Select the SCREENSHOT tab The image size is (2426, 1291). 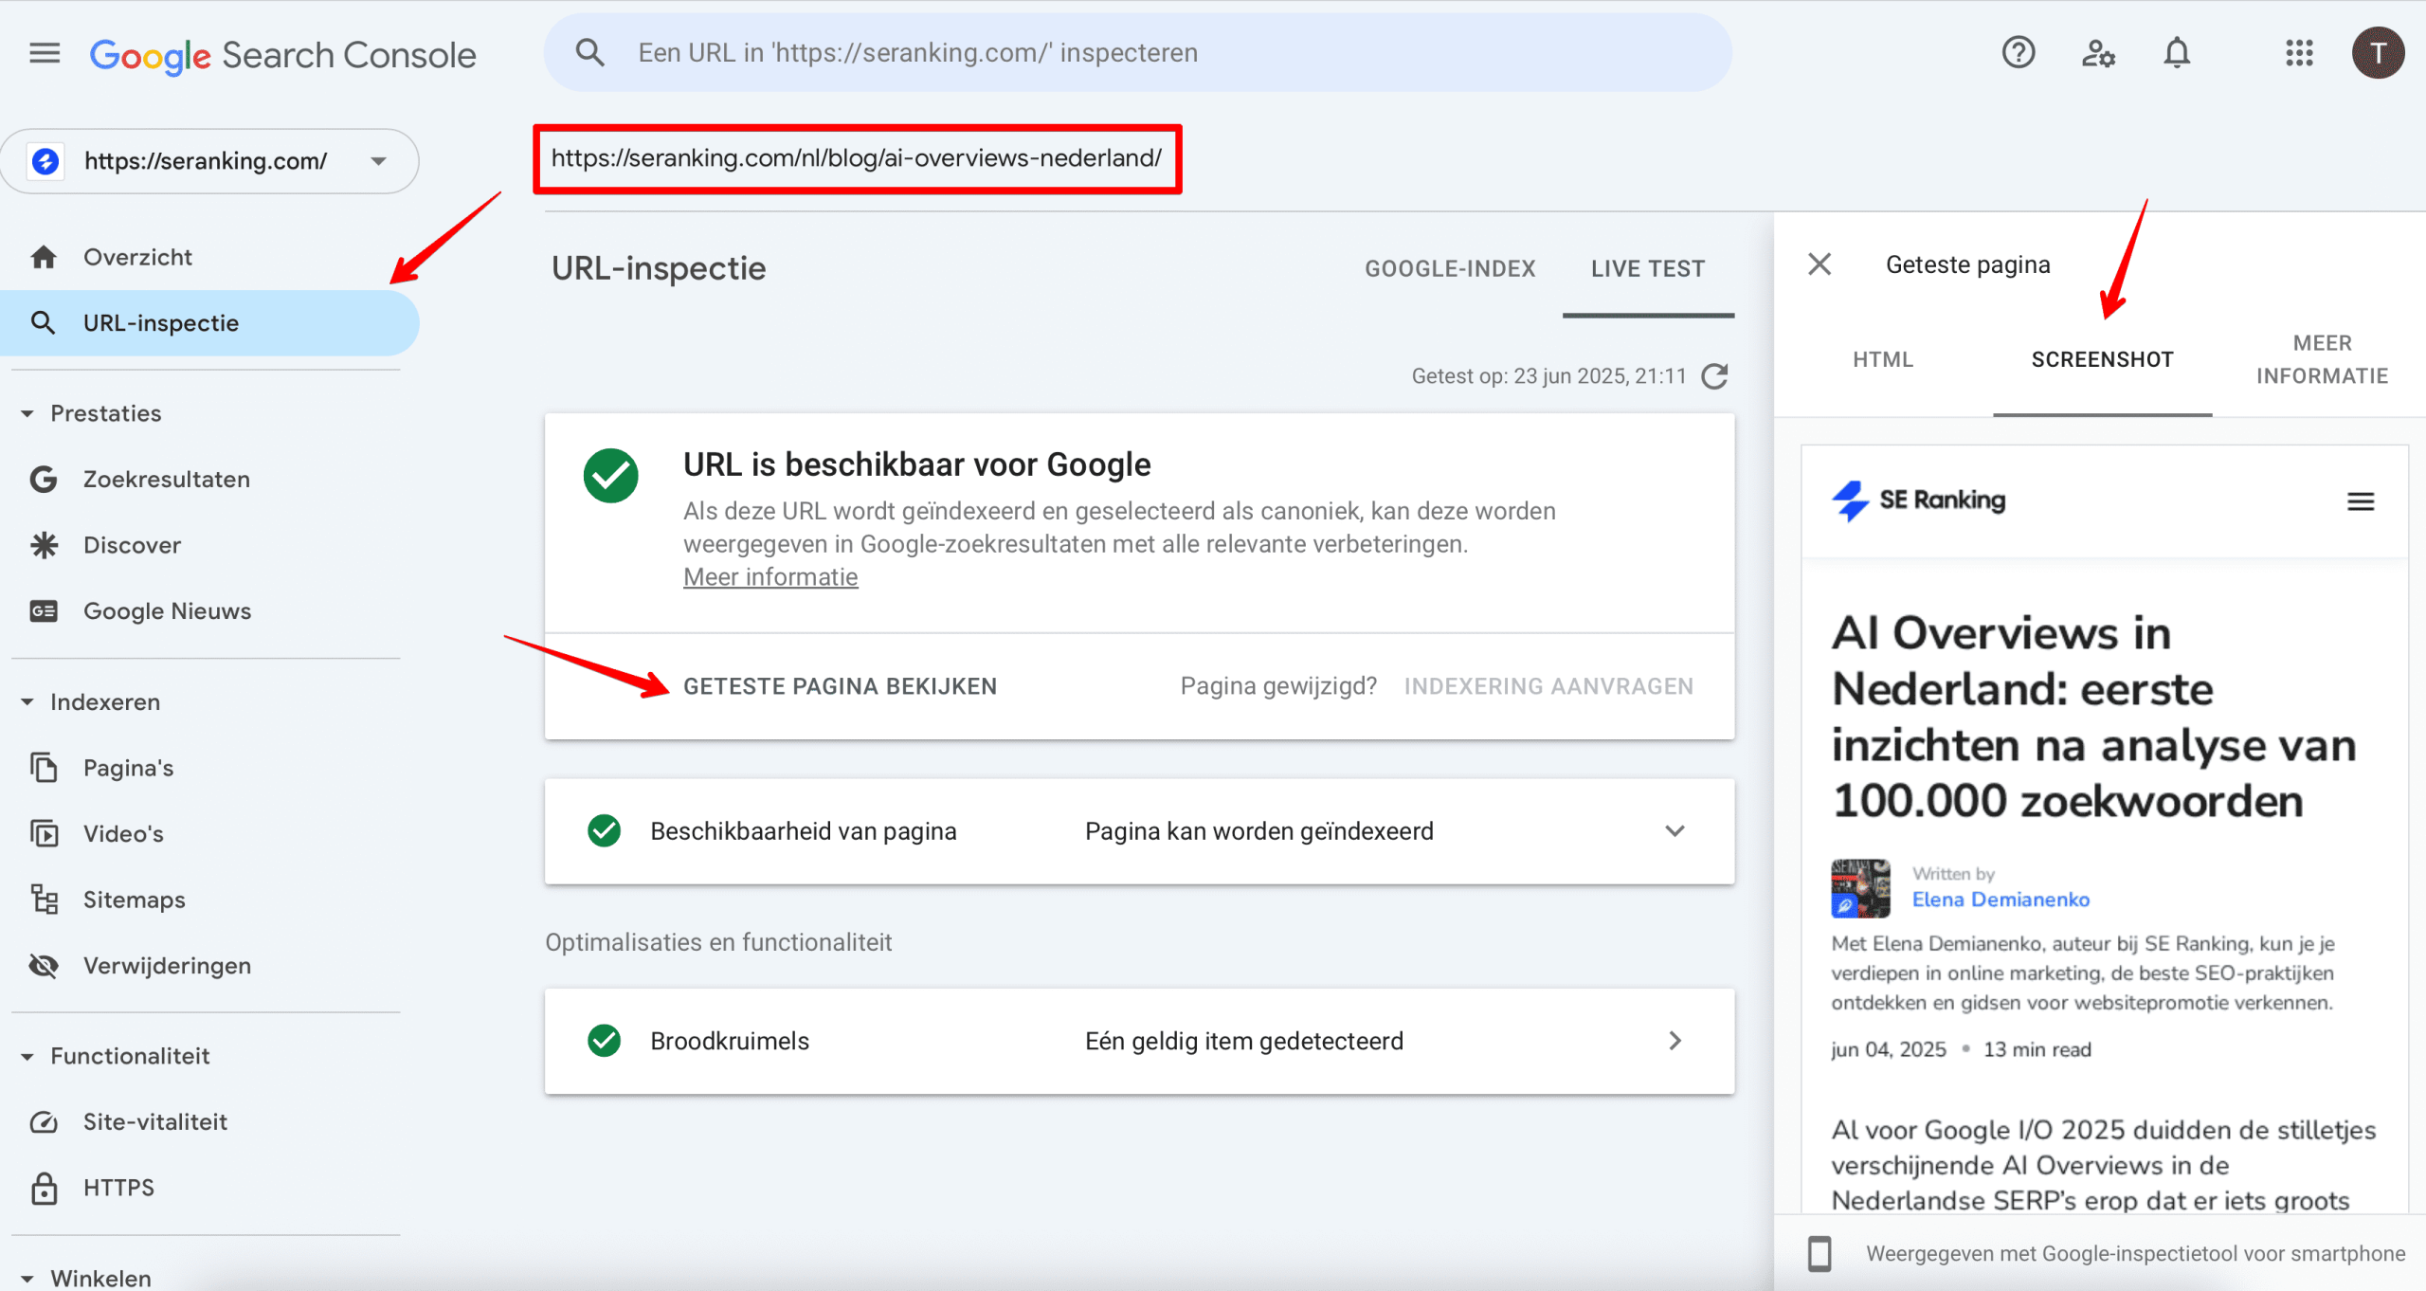pyautogui.click(x=2102, y=359)
